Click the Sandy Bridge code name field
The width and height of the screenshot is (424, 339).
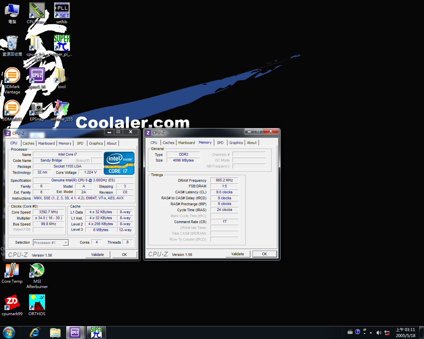(x=51, y=160)
